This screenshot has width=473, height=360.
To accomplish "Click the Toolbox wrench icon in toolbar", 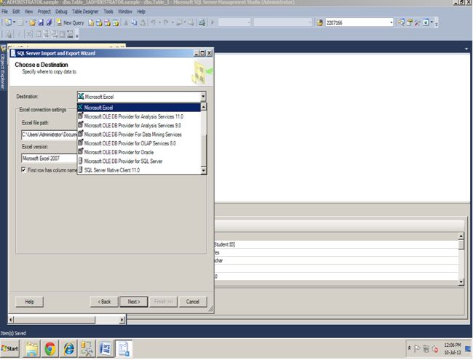I will click(418, 23).
